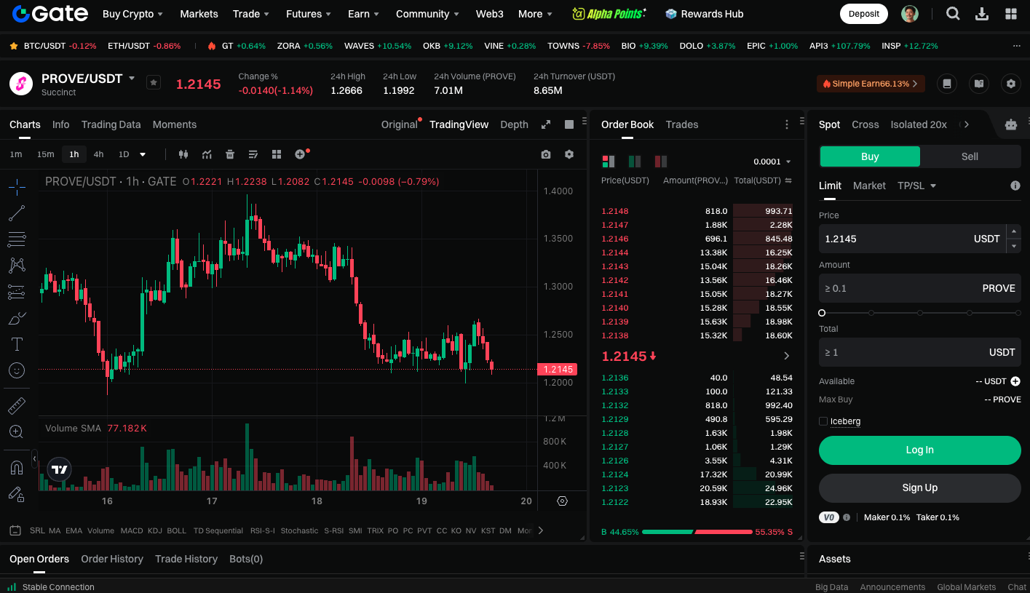Open the Fibonacci retracement tool
This screenshot has width=1030, height=593.
pos(17,239)
